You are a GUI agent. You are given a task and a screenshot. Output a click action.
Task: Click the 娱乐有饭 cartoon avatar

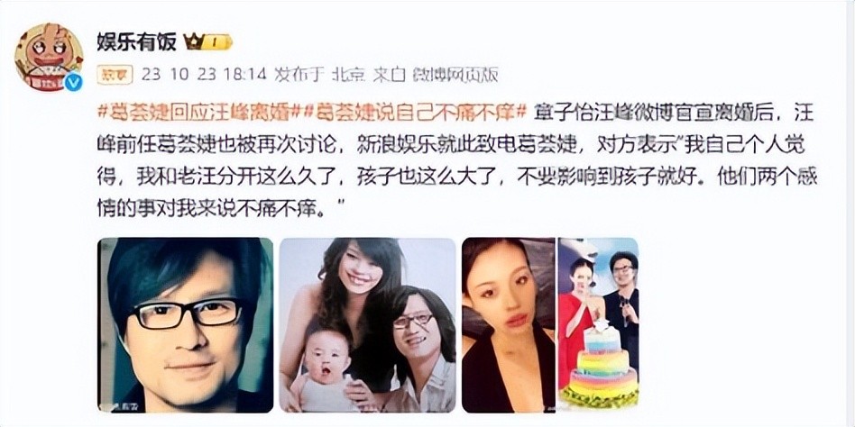click(49, 57)
